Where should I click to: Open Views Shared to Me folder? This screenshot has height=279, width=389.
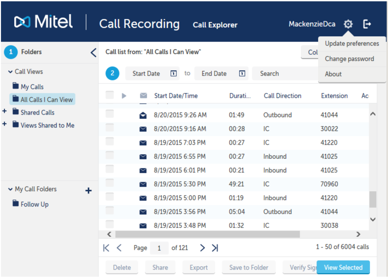coord(47,125)
